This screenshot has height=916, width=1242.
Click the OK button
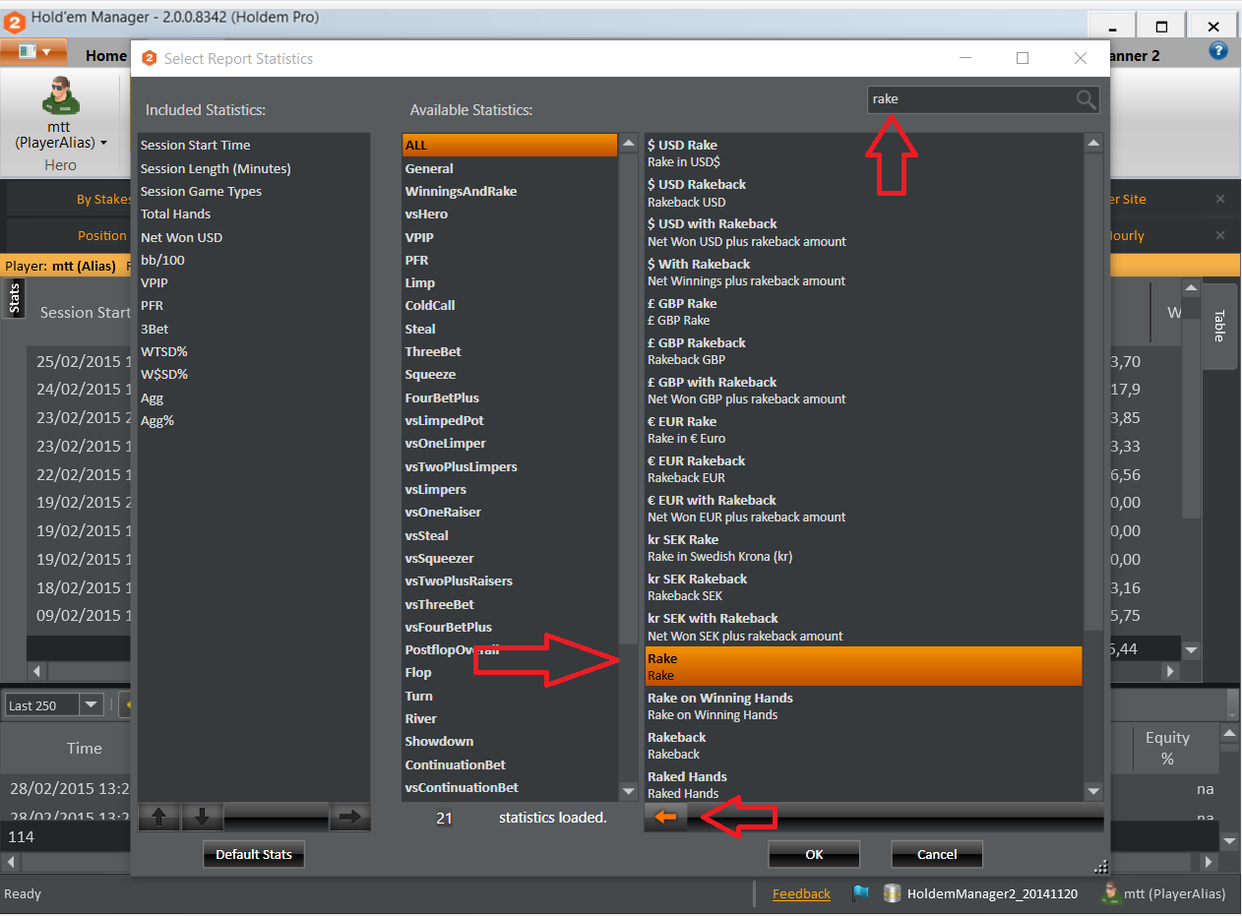pyautogui.click(x=814, y=854)
